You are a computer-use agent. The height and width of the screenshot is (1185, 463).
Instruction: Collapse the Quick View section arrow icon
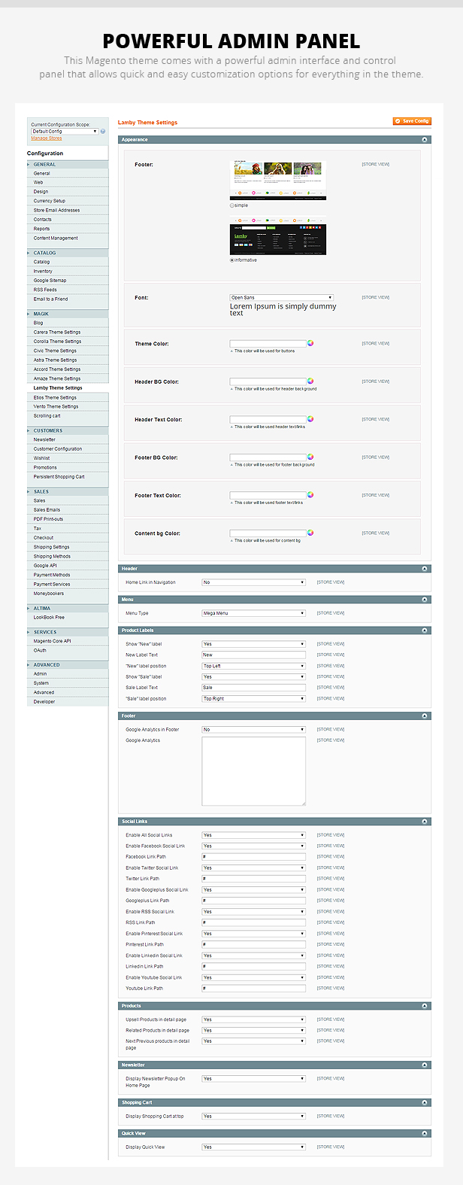(425, 1134)
